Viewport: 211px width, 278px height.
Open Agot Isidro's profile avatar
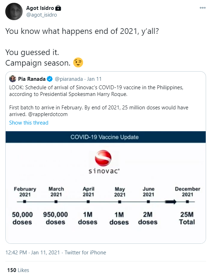tap(14, 11)
